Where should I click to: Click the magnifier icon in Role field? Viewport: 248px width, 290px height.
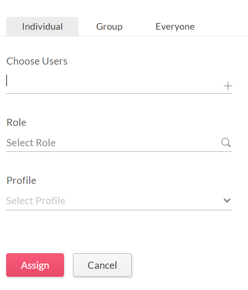226,142
